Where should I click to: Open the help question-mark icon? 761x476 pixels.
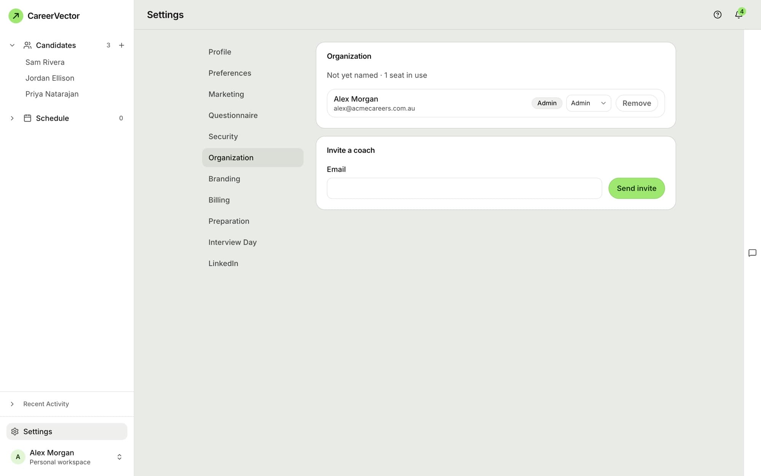(717, 15)
